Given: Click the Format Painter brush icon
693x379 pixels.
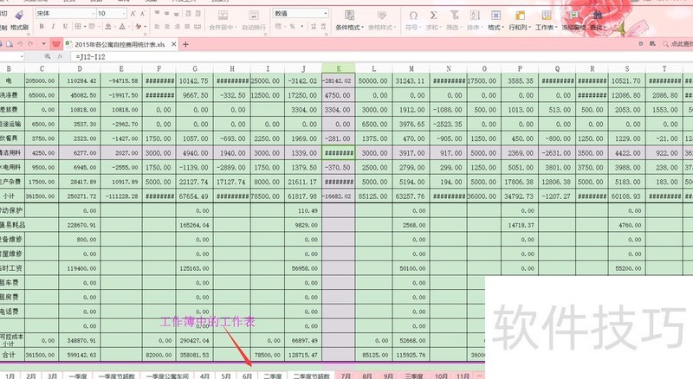Looking at the screenshot, I should [x=19, y=16].
